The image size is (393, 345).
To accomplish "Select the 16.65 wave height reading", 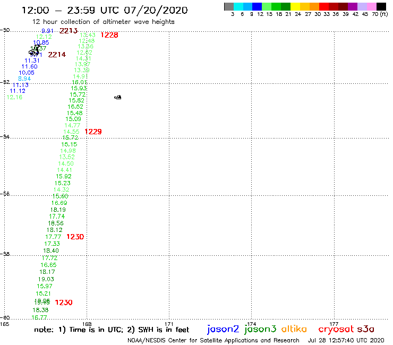I will [48, 265].
